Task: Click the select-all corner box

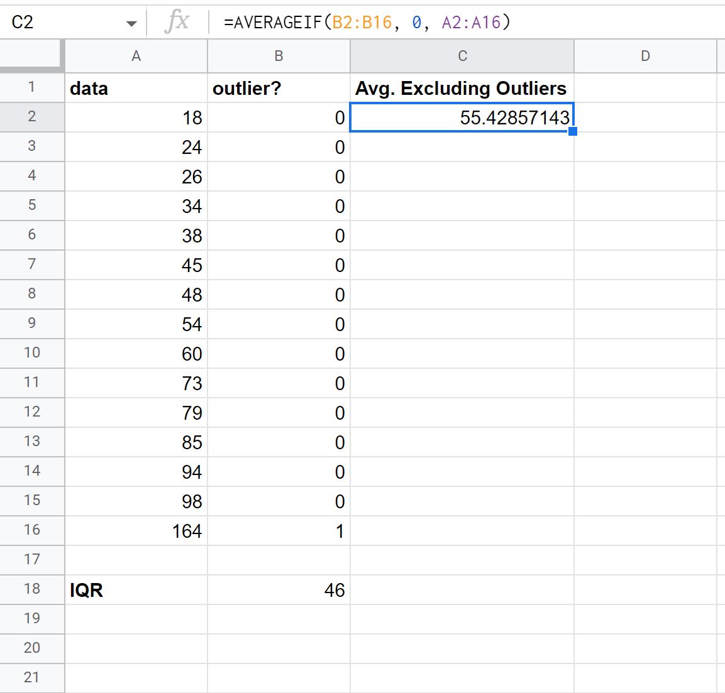Action: point(31,56)
